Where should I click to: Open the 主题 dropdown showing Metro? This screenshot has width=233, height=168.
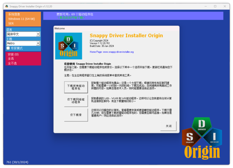click(20, 43)
